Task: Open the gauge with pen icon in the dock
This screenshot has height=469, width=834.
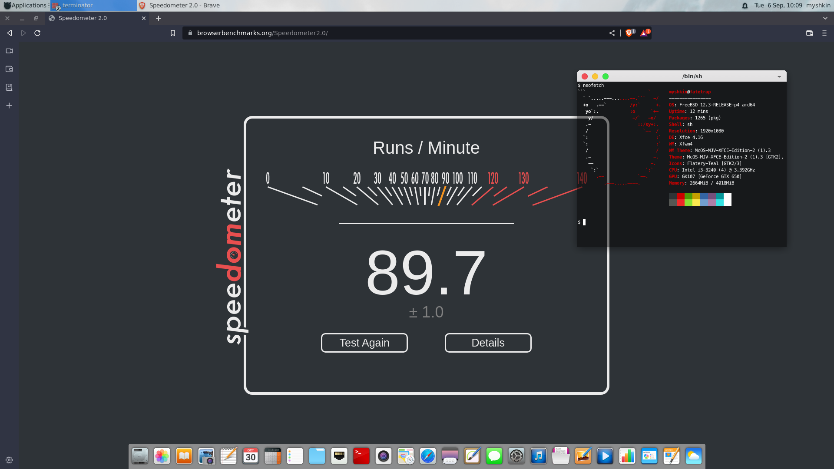Action: pos(472,456)
